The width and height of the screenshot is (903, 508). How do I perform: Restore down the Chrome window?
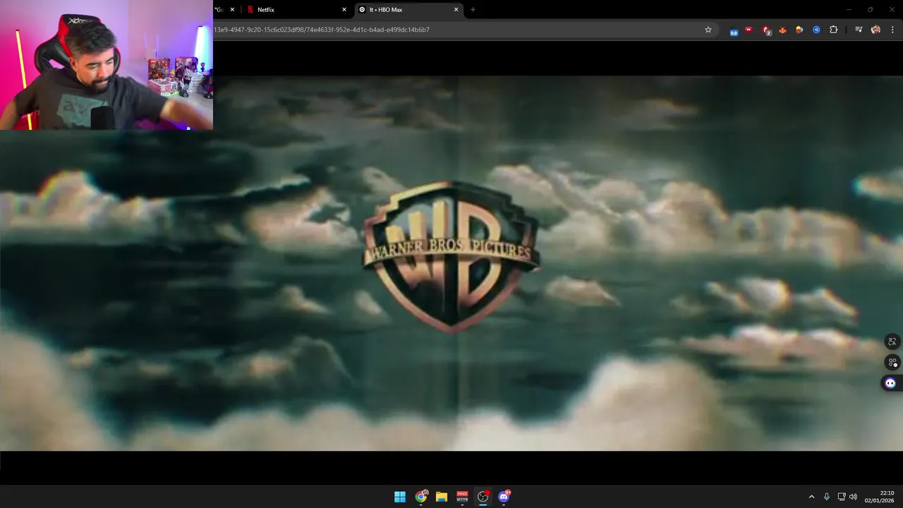coord(871,10)
